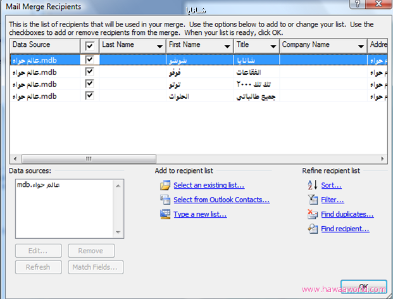Open the Find duplicates link
This screenshot has width=393, height=299.
(347, 214)
